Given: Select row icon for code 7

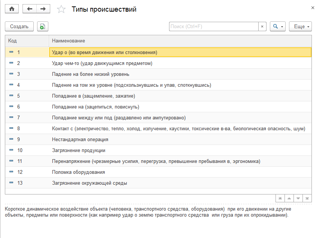Looking at the screenshot, I should 11,117.
